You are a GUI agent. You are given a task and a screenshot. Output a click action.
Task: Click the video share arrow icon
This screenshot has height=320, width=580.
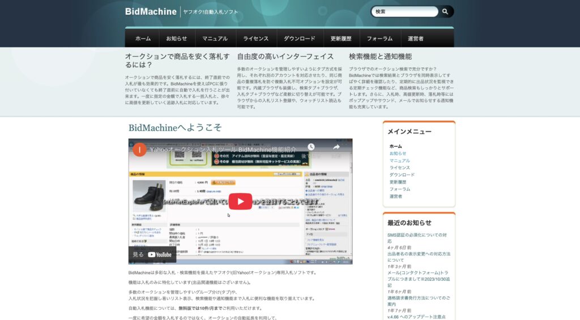pyautogui.click(x=336, y=147)
